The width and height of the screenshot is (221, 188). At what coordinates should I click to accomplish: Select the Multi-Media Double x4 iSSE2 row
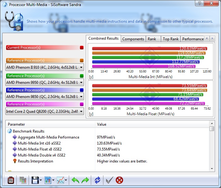pyautogui.click(x=41, y=155)
